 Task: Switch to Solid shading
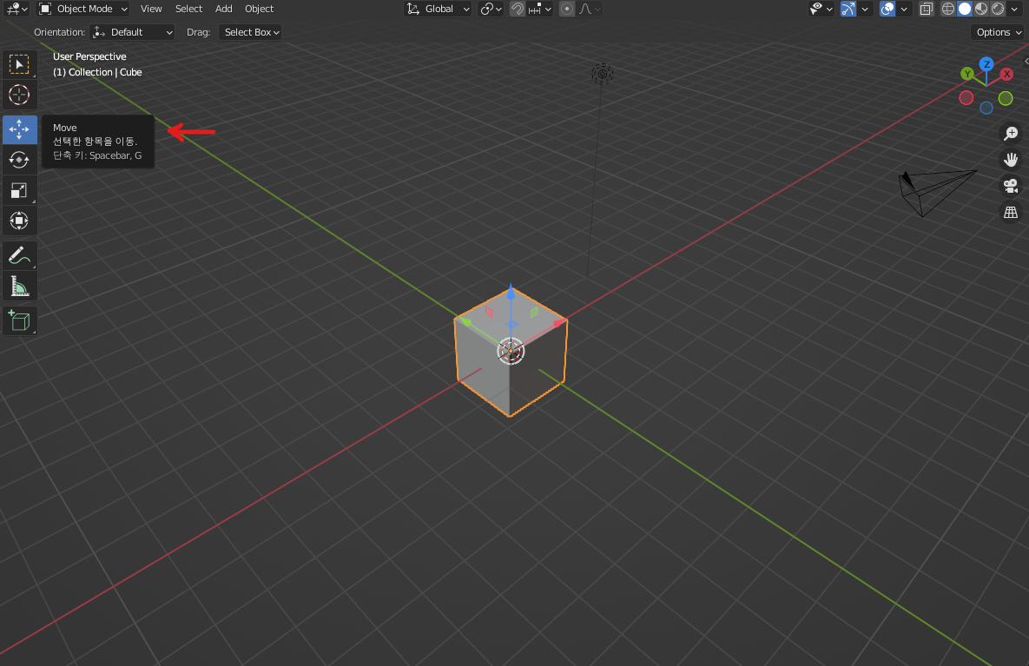(x=964, y=9)
